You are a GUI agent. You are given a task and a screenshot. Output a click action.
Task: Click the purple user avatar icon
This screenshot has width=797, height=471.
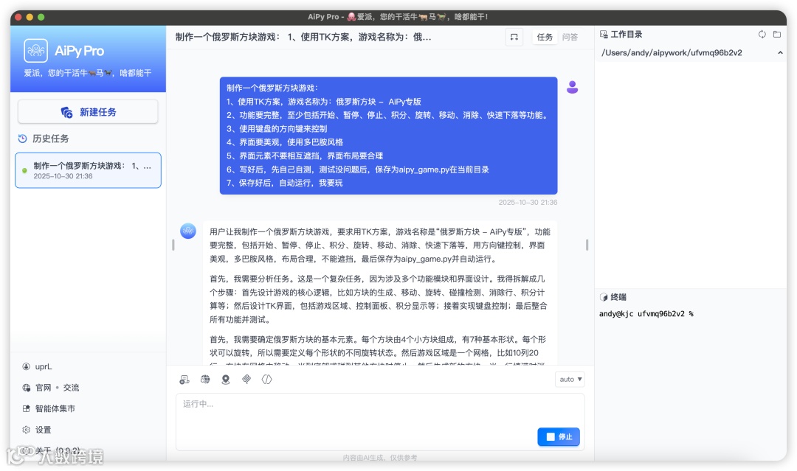pyautogui.click(x=573, y=87)
